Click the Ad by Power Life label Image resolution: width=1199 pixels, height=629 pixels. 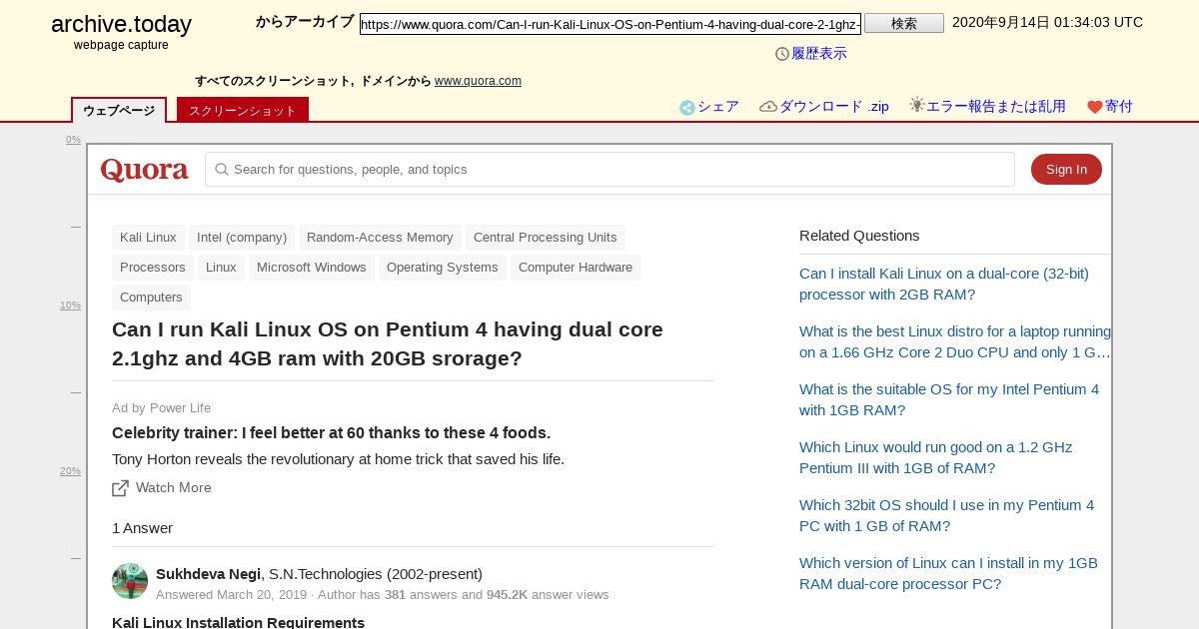point(161,408)
